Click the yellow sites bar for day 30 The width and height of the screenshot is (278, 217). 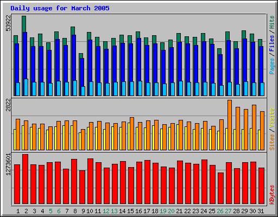[x=251, y=139]
